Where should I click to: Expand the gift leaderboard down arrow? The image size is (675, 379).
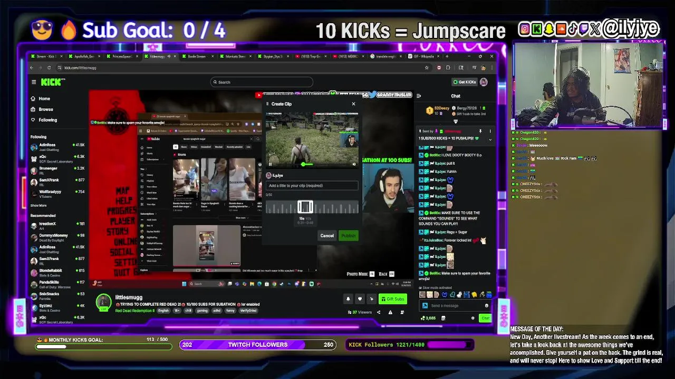[456, 122]
